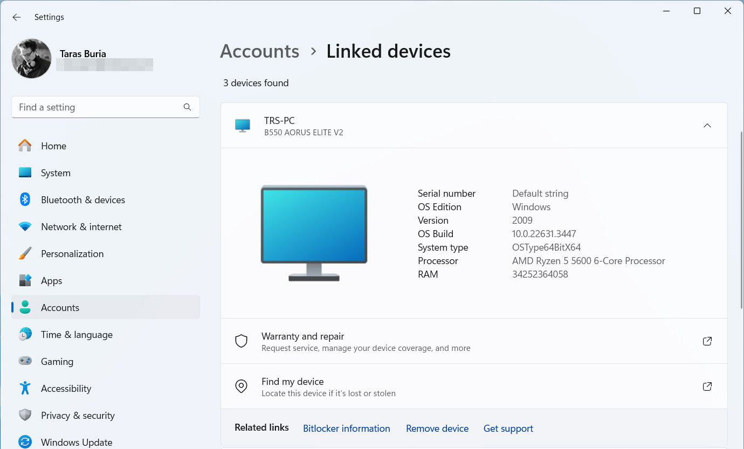The width and height of the screenshot is (744, 449).
Task: Click the Home house icon
Action: (25, 146)
